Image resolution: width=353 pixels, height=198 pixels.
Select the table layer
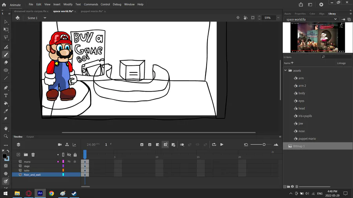pyautogui.click(x=27, y=170)
